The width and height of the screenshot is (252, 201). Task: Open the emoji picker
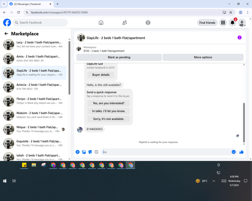(x=233, y=152)
